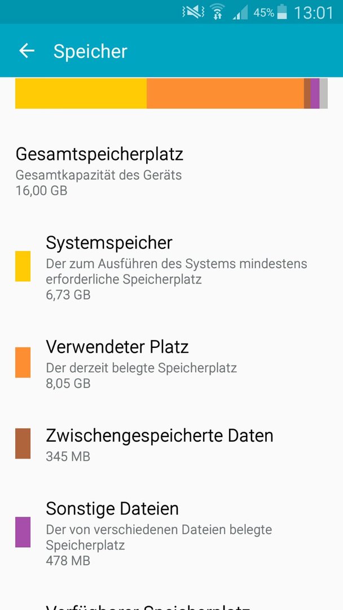
Task: Open Zwischengespeicherte Daten to clear cache
Action: pos(171,445)
